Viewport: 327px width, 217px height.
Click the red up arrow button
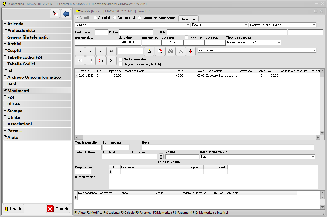(190, 51)
